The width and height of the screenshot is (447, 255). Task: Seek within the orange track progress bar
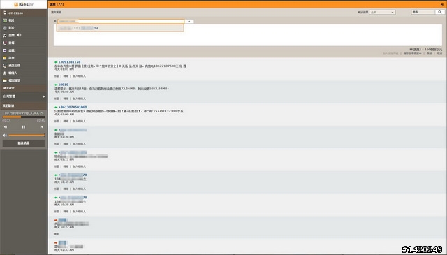click(x=24, y=117)
